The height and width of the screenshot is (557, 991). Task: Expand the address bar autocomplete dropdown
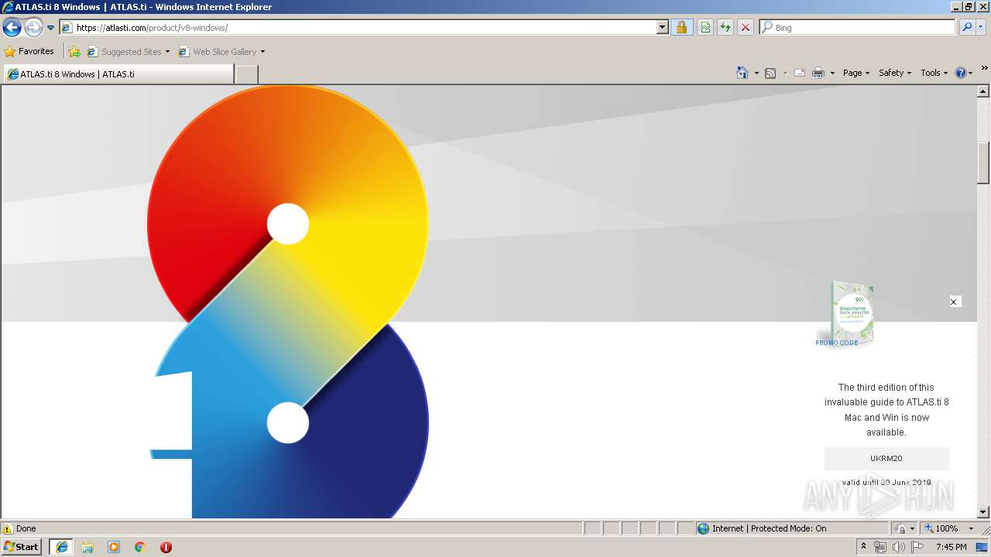663,28
